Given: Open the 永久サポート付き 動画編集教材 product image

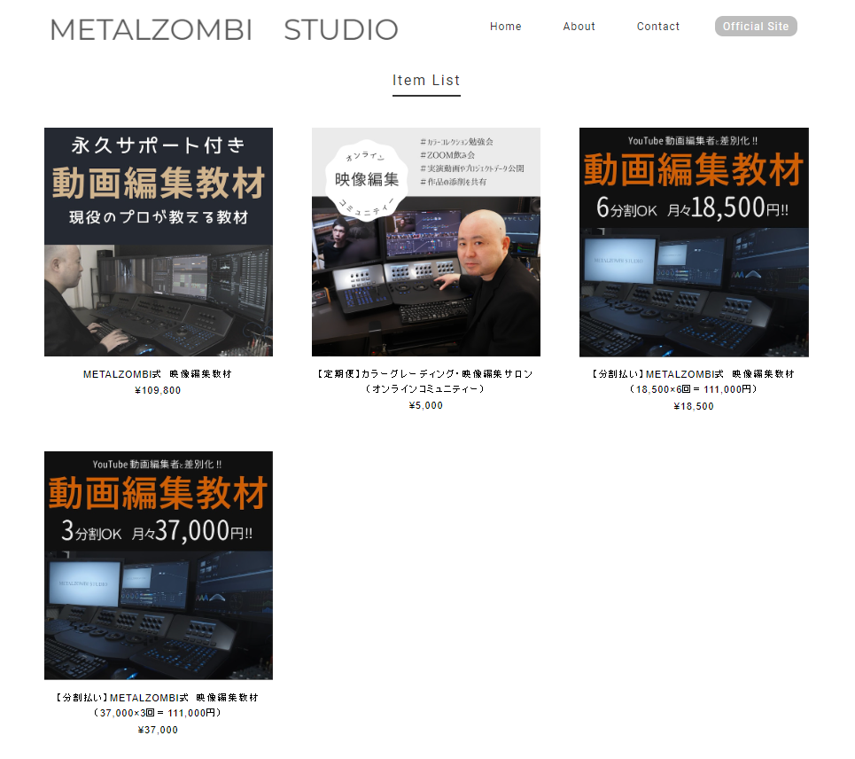Looking at the screenshot, I should tap(159, 242).
